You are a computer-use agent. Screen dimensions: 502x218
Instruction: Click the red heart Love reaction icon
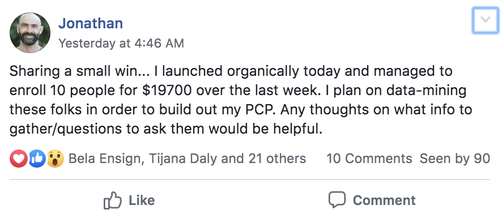click(x=19, y=159)
